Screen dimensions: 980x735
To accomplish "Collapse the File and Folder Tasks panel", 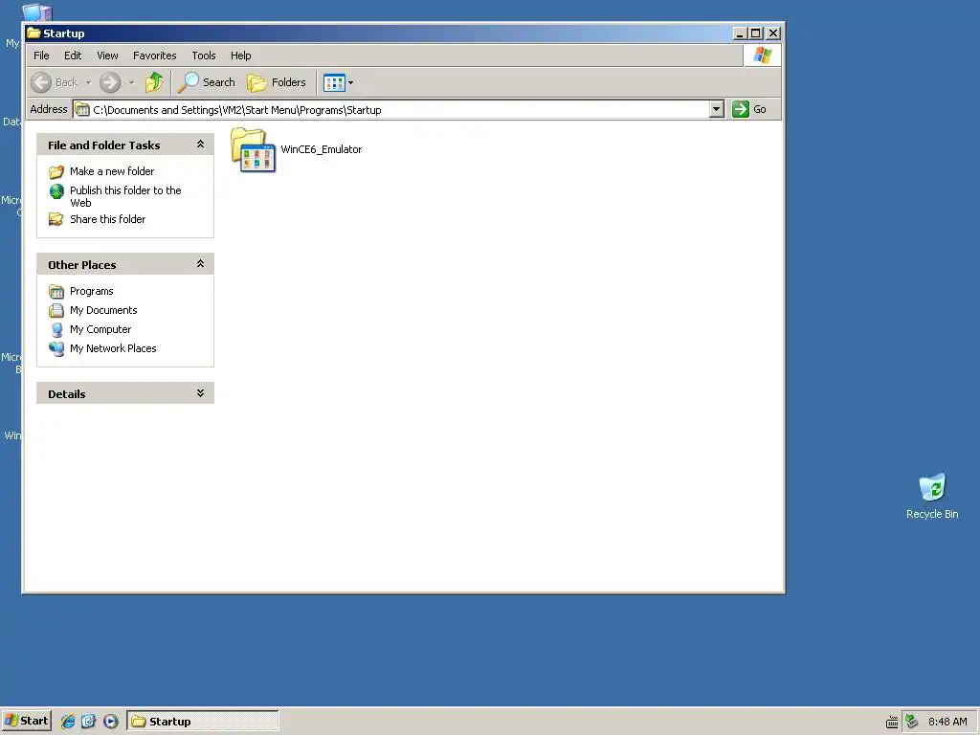I will click(x=200, y=145).
